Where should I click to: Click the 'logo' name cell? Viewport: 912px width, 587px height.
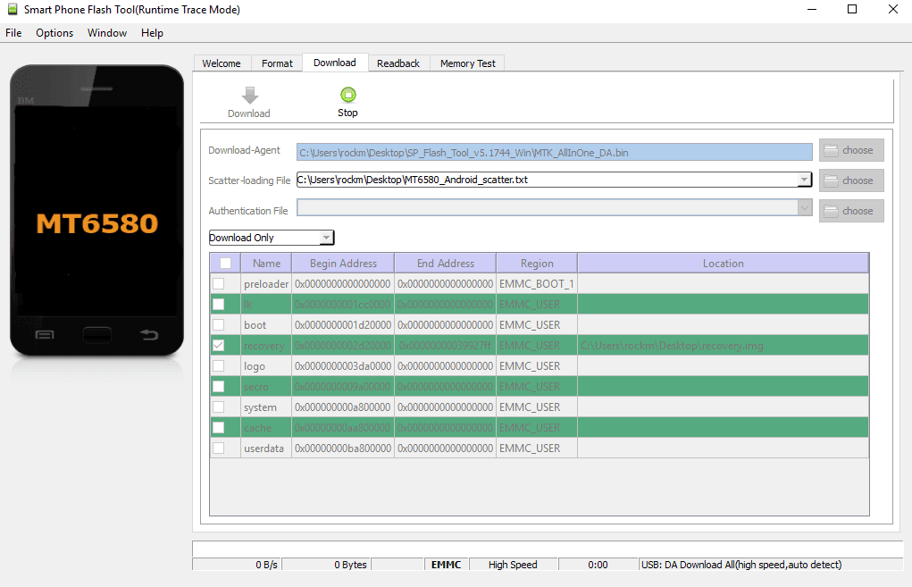tap(266, 366)
